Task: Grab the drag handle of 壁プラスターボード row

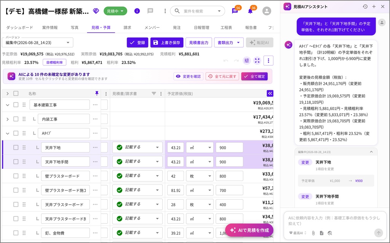Action: [24, 176]
